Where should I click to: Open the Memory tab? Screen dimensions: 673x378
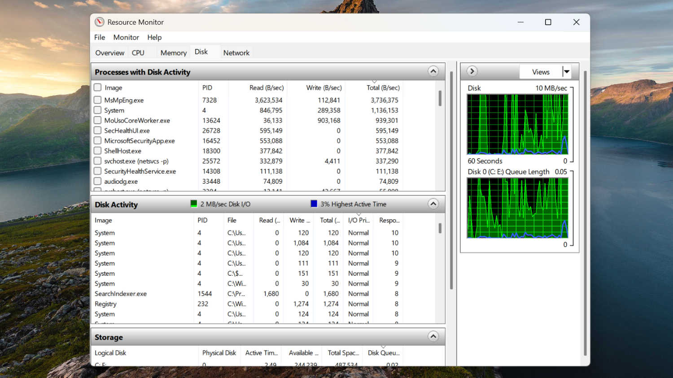[x=173, y=52]
